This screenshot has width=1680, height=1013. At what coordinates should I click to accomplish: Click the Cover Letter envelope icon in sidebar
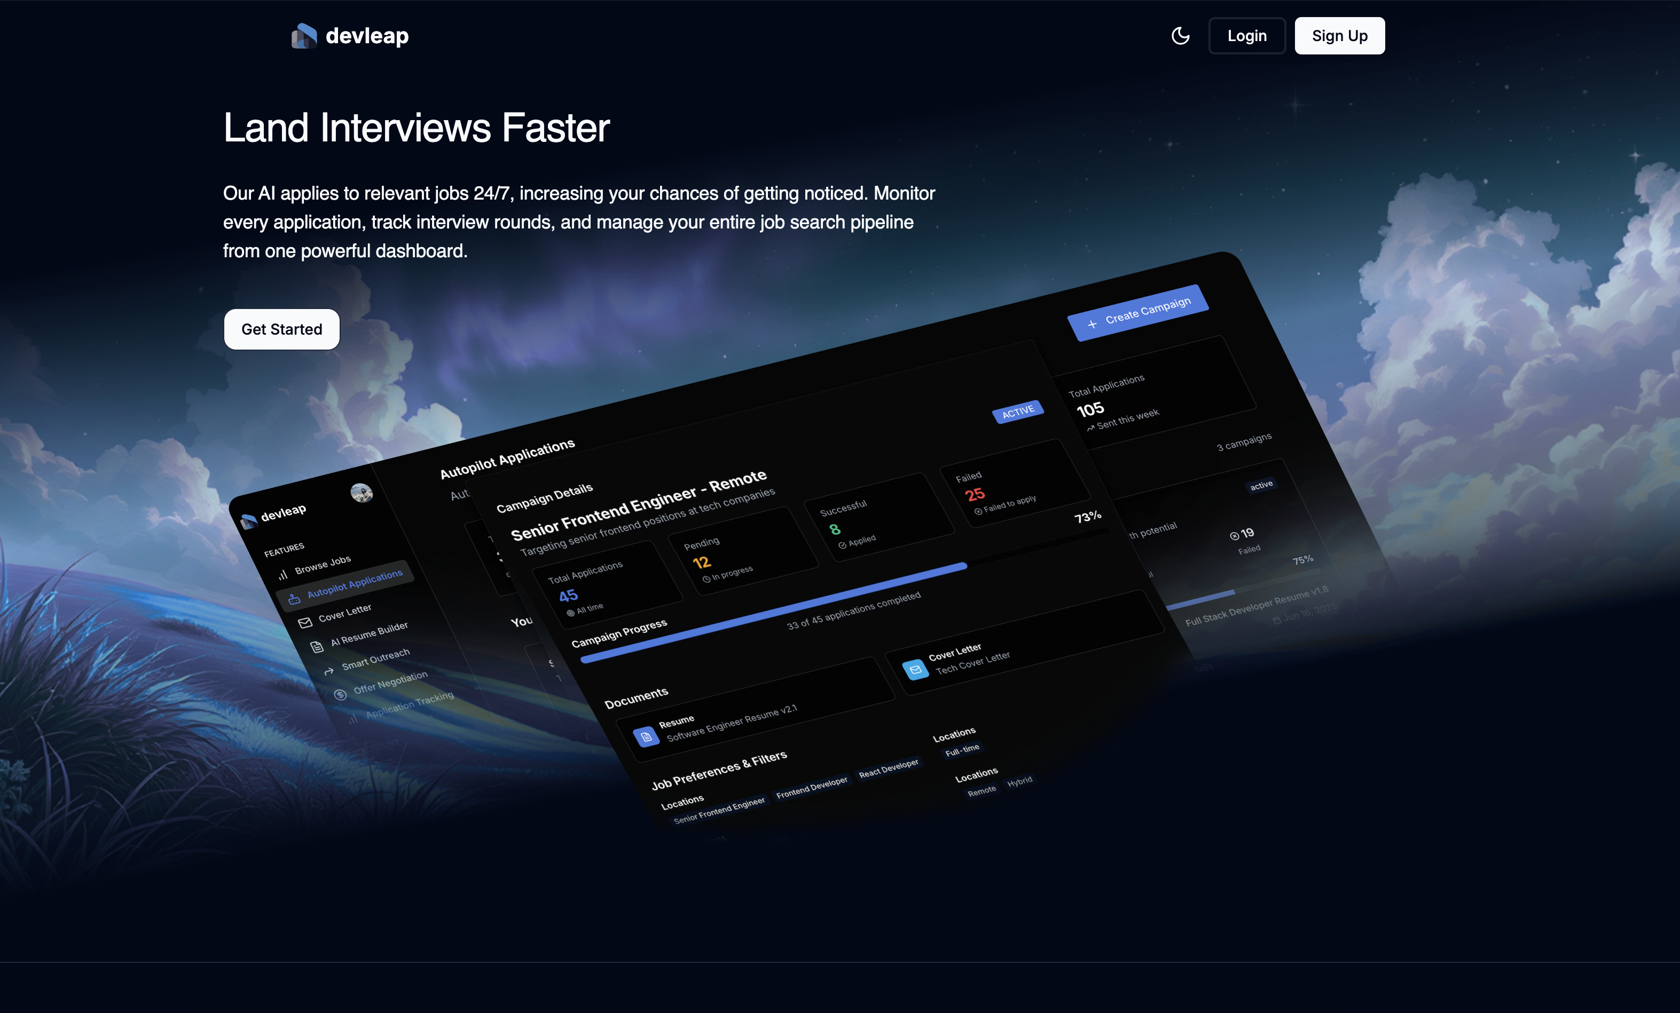305,623
